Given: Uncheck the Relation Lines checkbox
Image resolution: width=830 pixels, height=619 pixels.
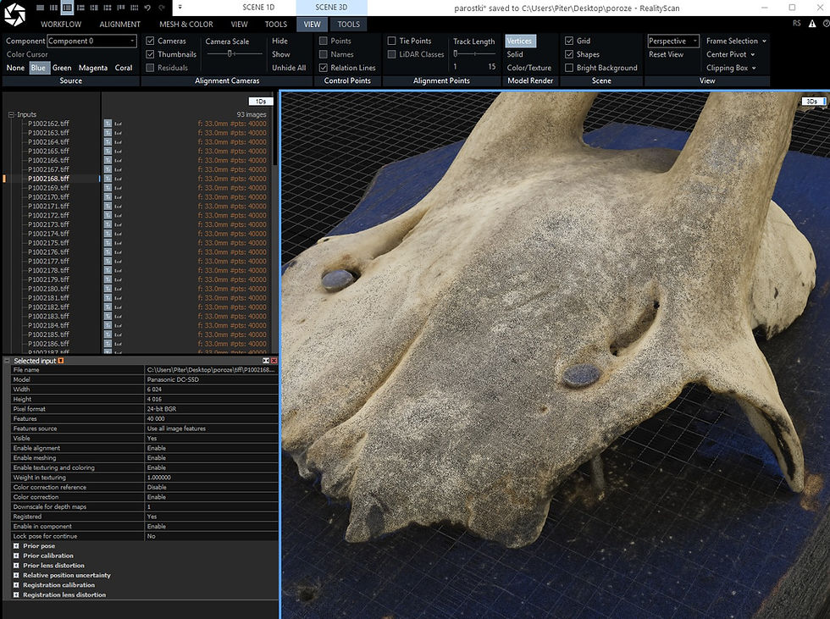Looking at the screenshot, I should [324, 68].
